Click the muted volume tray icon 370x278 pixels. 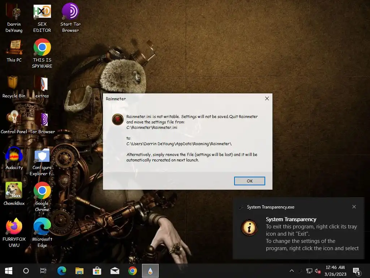click(318, 271)
